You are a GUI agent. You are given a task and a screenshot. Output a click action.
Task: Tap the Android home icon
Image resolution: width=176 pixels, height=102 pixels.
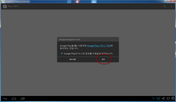click(14, 99)
